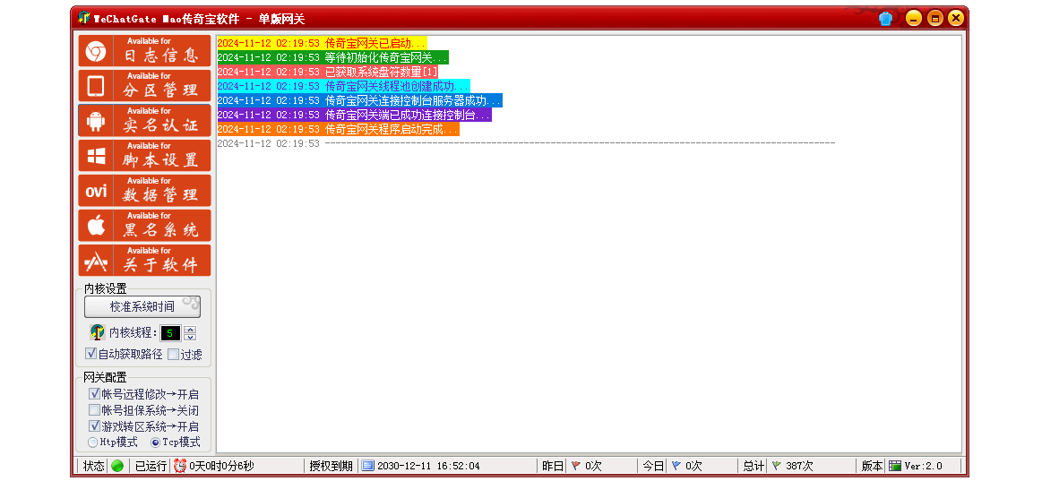Click the 内核线程 value field showing 5
Image resolution: width=1042 pixels, height=481 pixels.
pyautogui.click(x=170, y=333)
